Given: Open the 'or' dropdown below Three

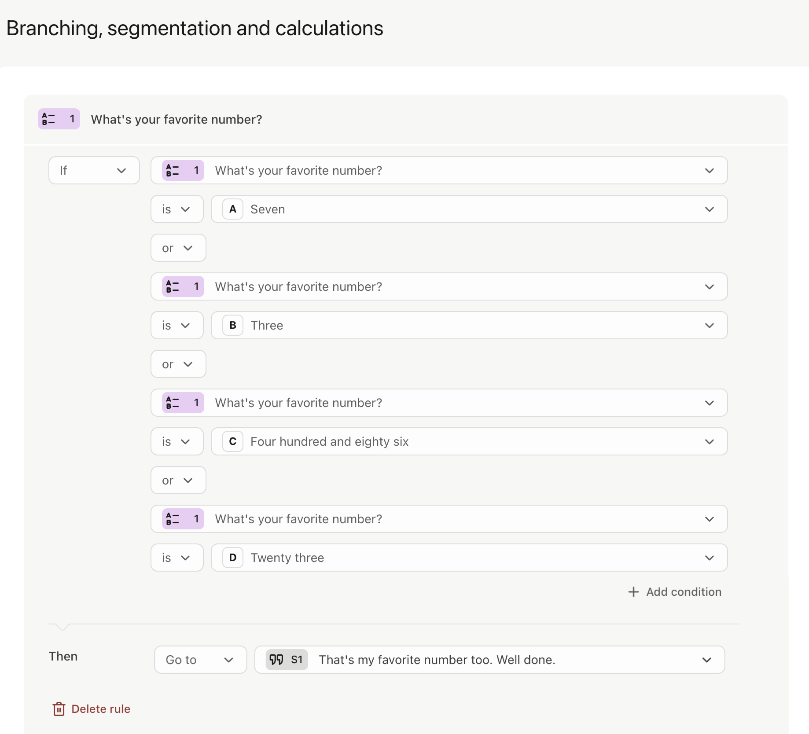Looking at the screenshot, I should [178, 364].
